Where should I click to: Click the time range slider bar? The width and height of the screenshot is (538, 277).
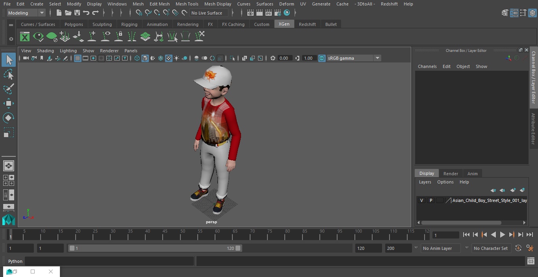coord(155,248)
